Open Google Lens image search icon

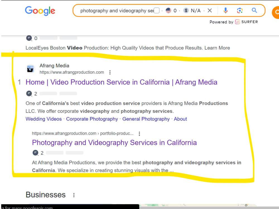coord(240,11)
